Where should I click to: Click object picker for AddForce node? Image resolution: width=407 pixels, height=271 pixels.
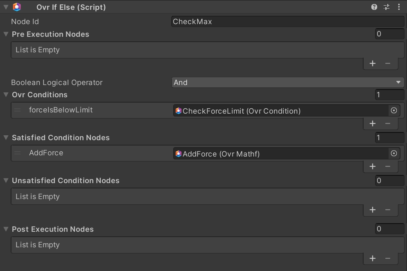(x=394, y=154)
